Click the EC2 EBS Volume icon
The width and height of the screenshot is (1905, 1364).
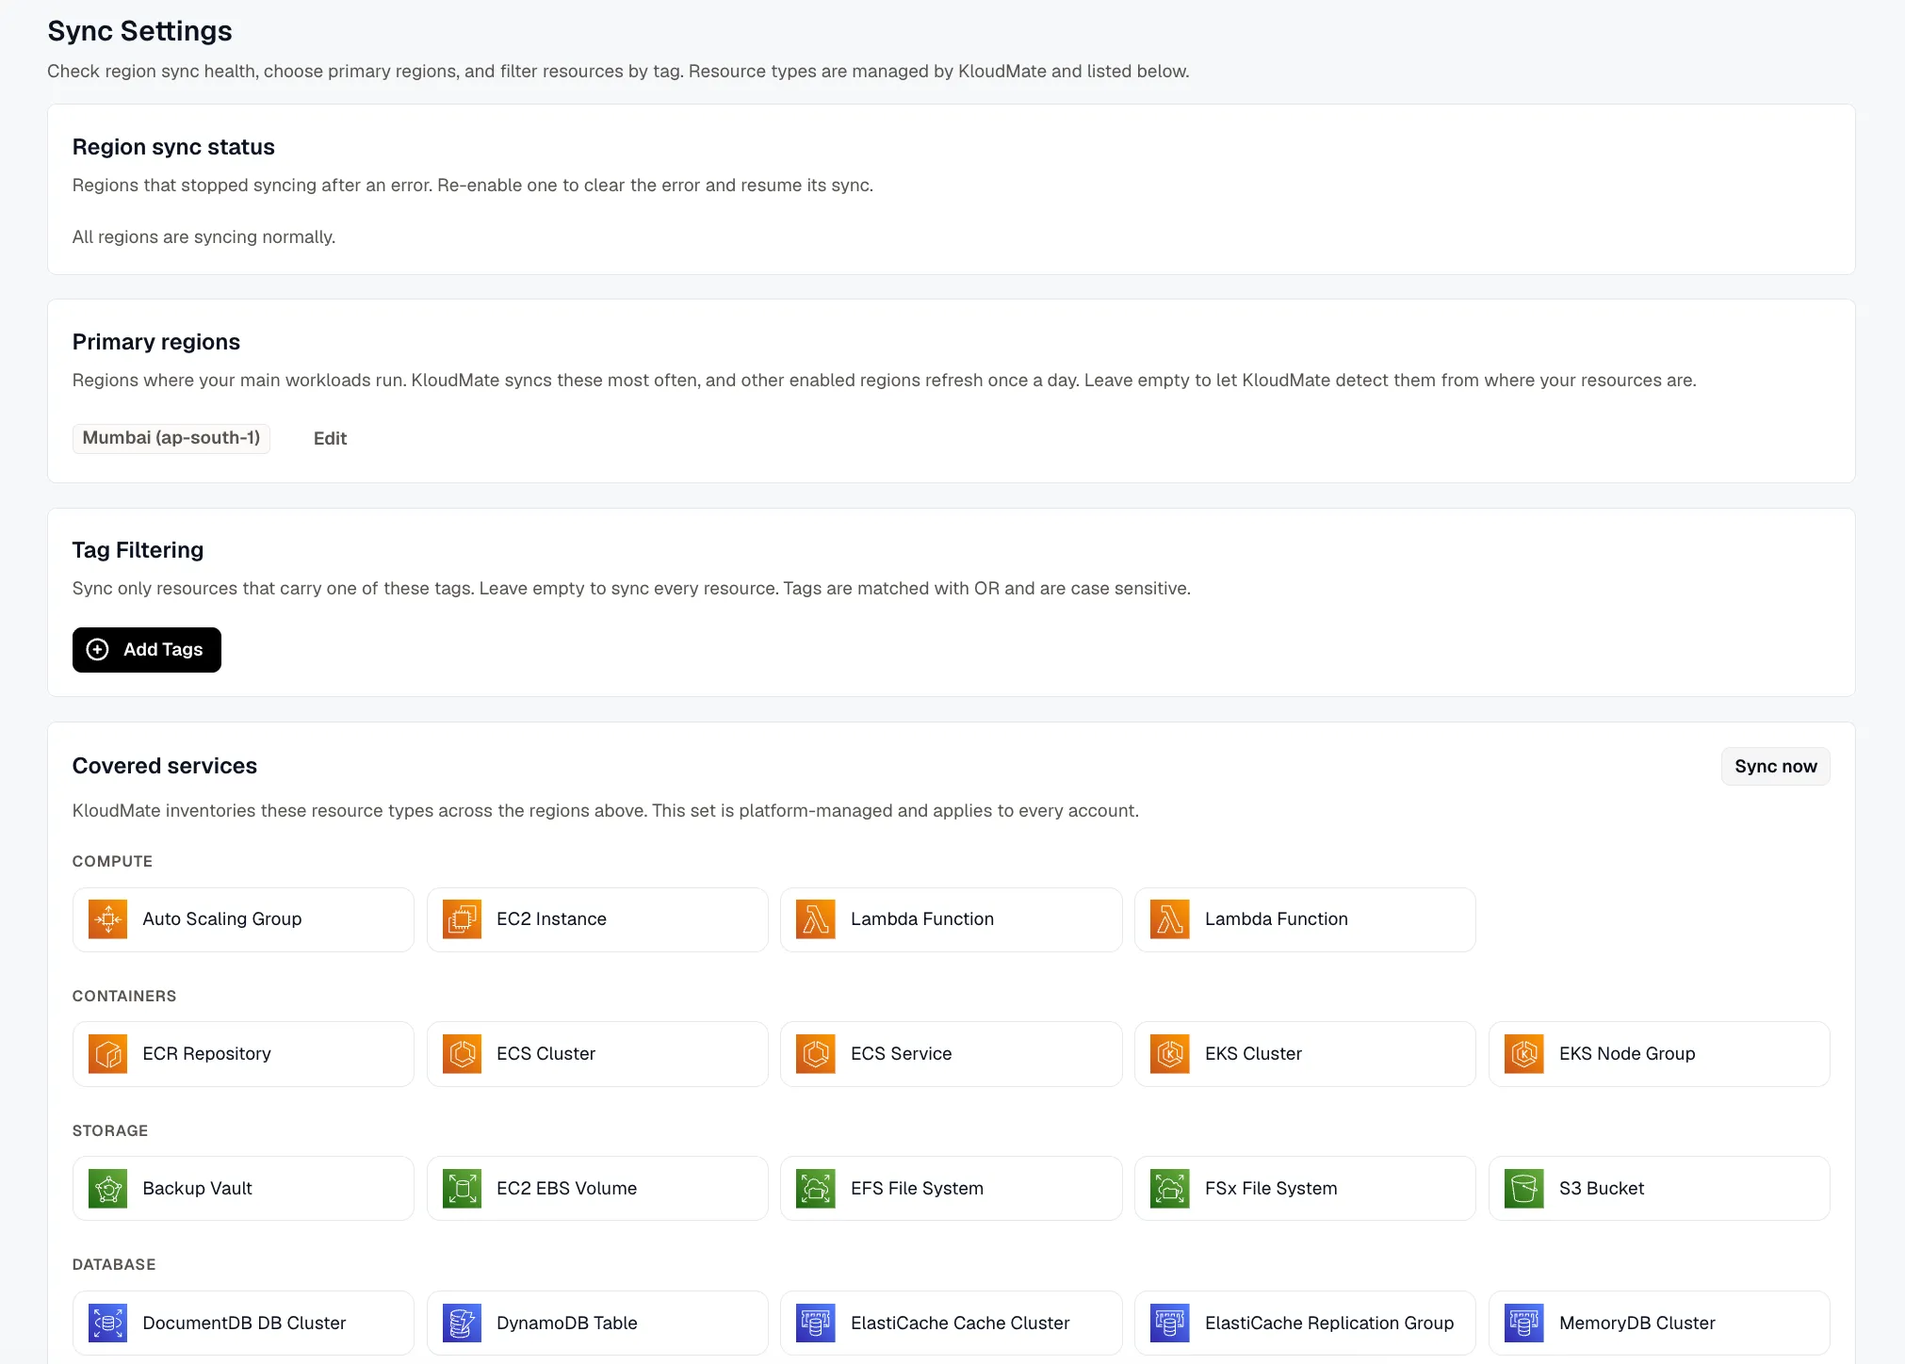[462, 1189]
